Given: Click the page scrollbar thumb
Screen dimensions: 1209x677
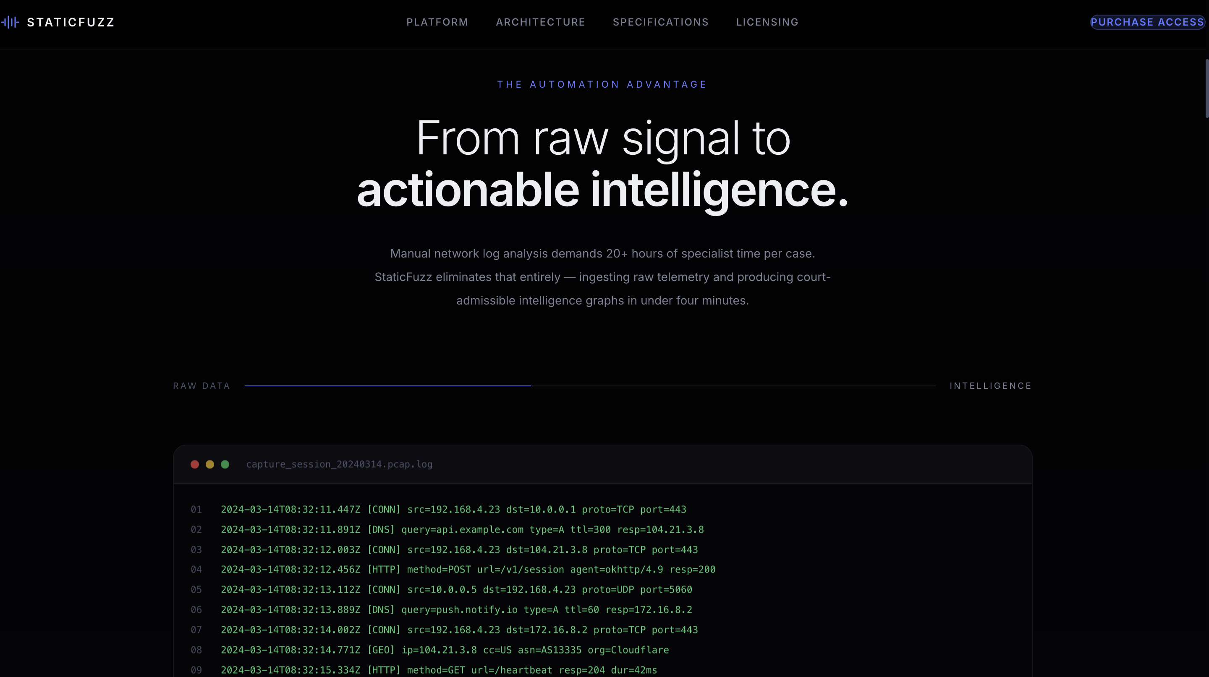Looking at the screenshot, I should (1206, 88).
